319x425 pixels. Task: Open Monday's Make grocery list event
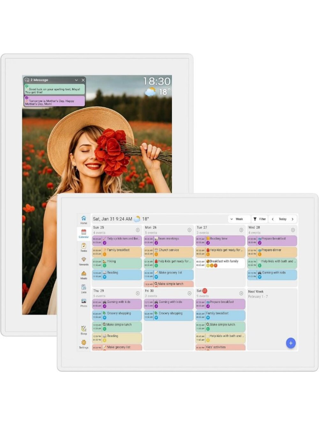click(168, 275)
